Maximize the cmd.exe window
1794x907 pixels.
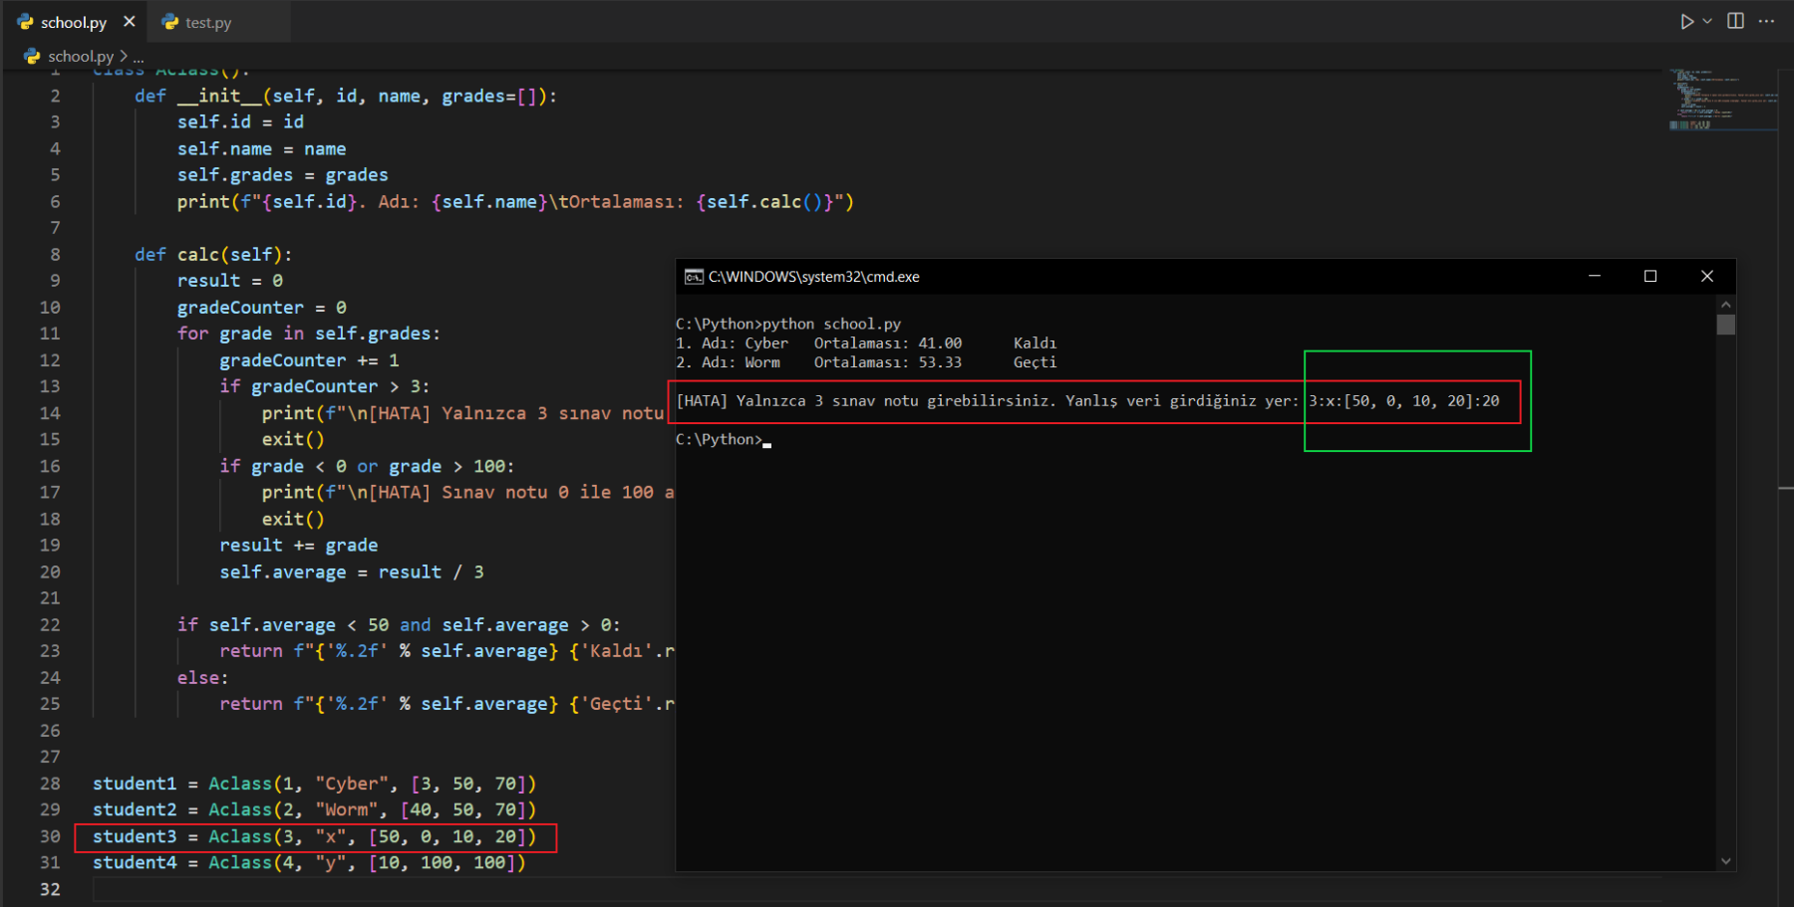[x=1650, y=276]
